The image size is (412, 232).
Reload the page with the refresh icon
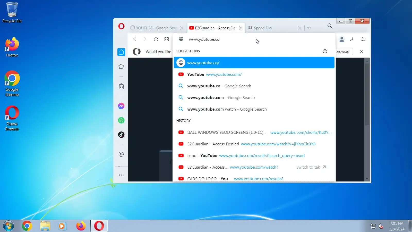(156, 39)
